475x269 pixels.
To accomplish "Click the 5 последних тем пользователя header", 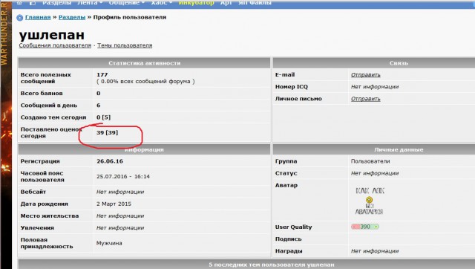I will 272,265.
